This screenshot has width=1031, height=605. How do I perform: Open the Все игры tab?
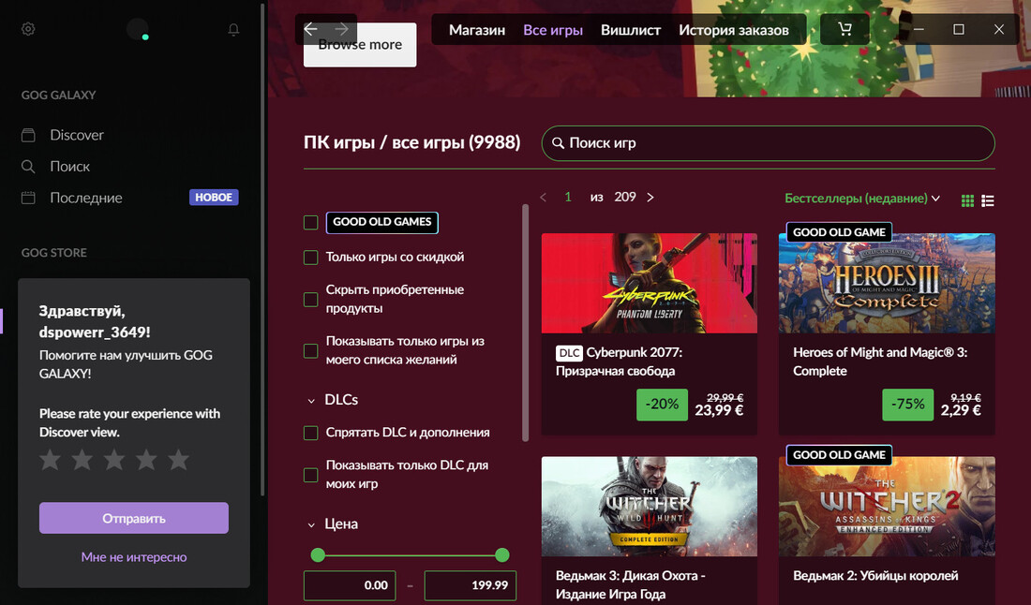click(x=553, y=30)
